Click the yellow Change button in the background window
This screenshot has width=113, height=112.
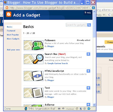click(x=109, y=42)
